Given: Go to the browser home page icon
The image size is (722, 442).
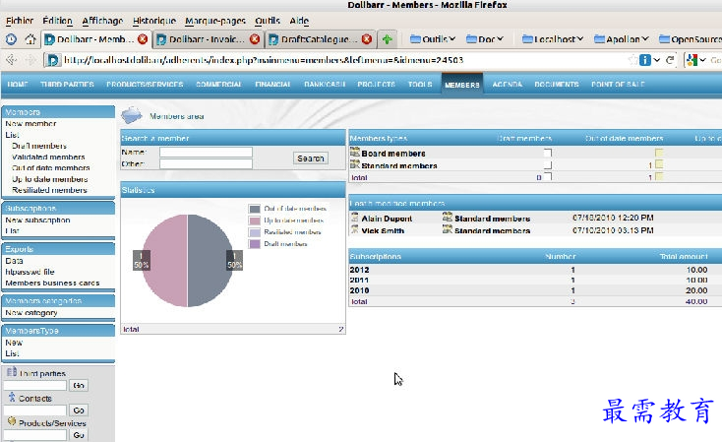Looking at the screenshot, I should 30,39.
